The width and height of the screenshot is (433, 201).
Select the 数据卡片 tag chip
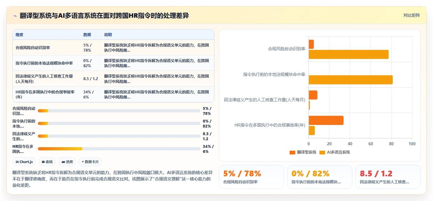click(90, 162)
